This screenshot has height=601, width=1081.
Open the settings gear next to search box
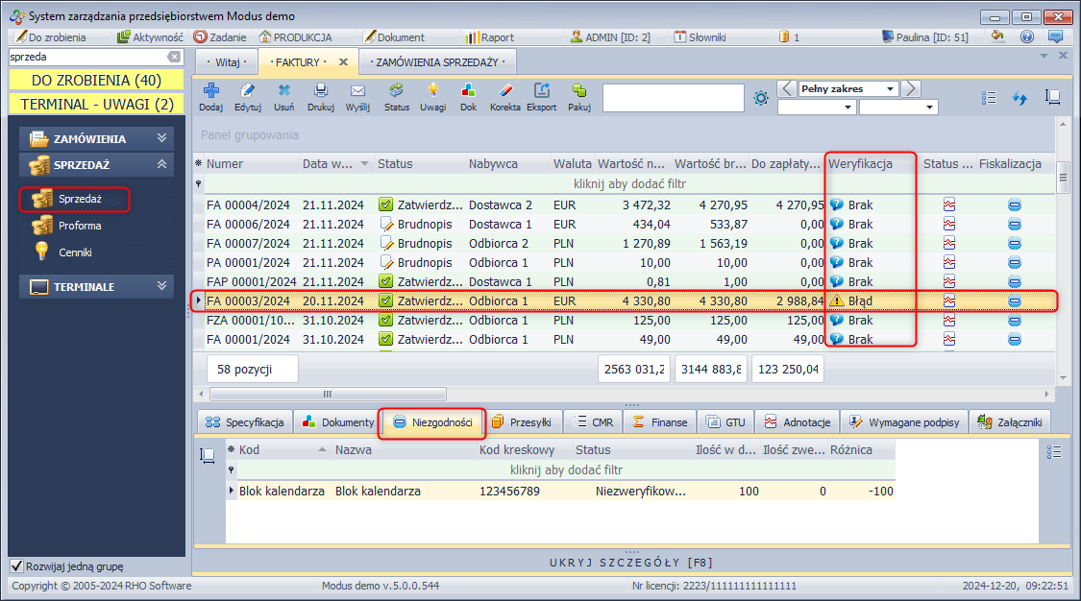click(x=761, y=98)
